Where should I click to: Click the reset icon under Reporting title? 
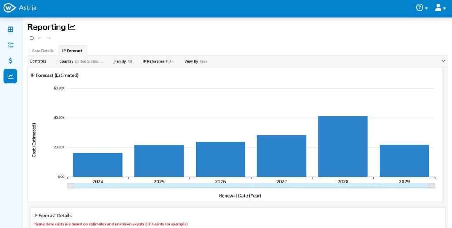click(31, 38)
